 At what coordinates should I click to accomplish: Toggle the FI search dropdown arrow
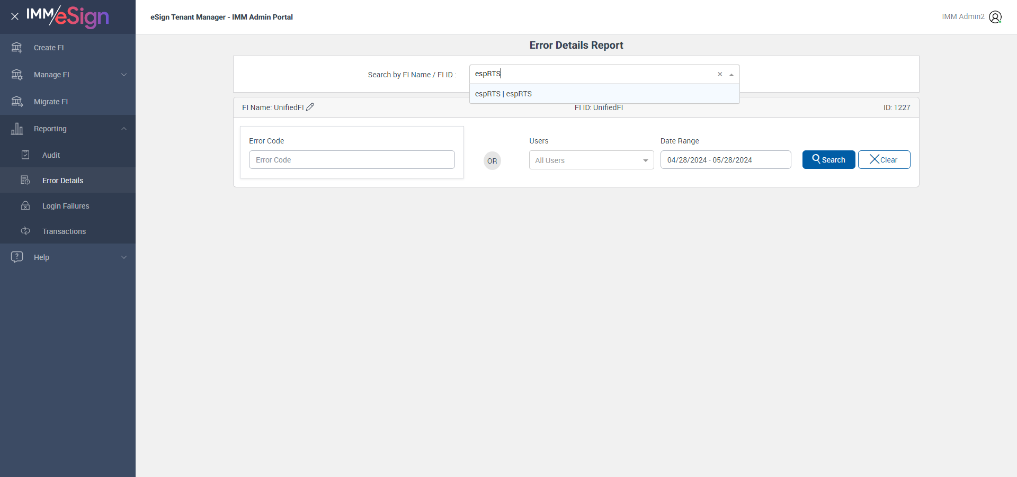731,75
